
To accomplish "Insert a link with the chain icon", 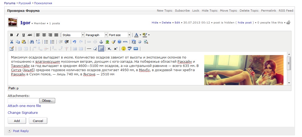I will pos(89,42).
